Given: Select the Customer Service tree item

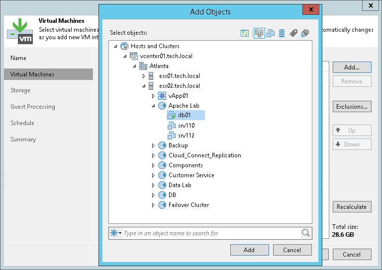Looking at the screenshot, I should pyautogui.click(x=191, y=175).
